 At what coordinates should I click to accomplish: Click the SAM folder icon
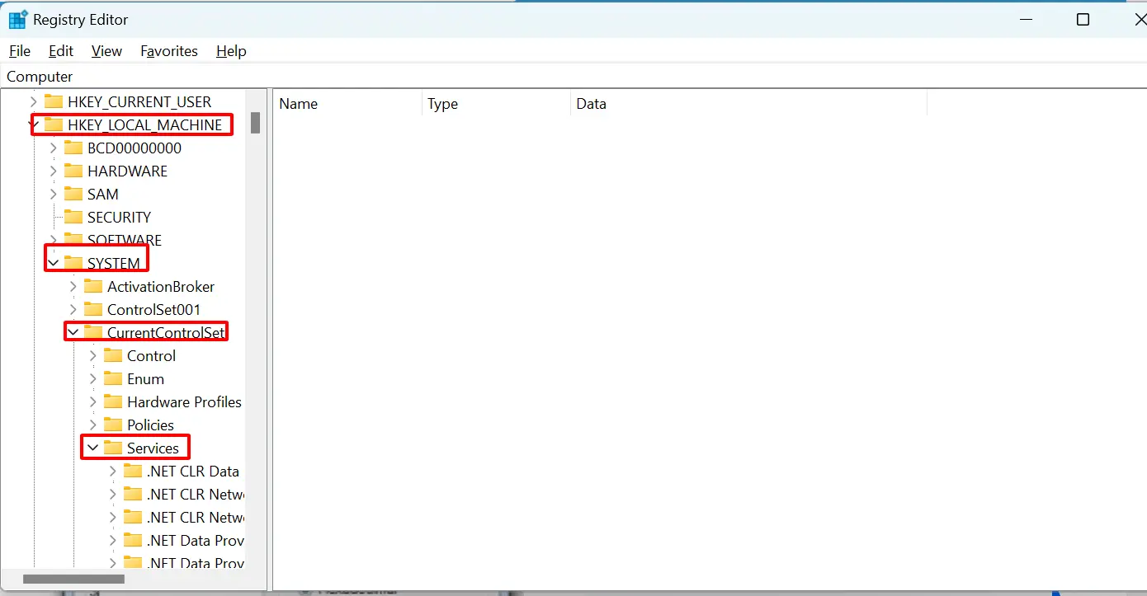(73, 194)
